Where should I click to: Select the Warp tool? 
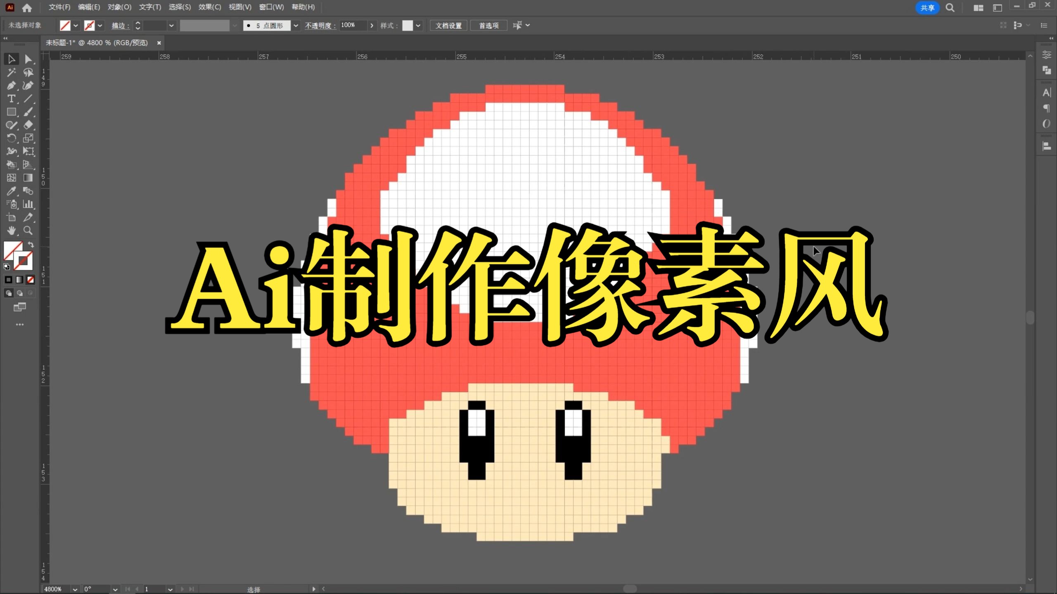click(x=11, y=151)
